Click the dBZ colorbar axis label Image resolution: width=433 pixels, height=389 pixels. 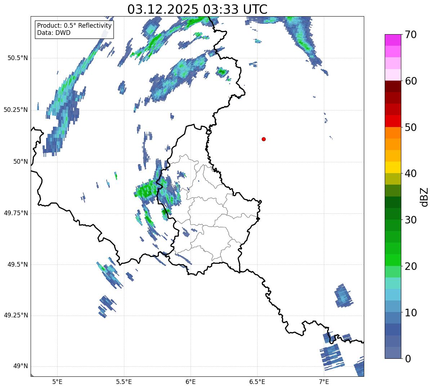pyautogui.click(x=424, y=197)
